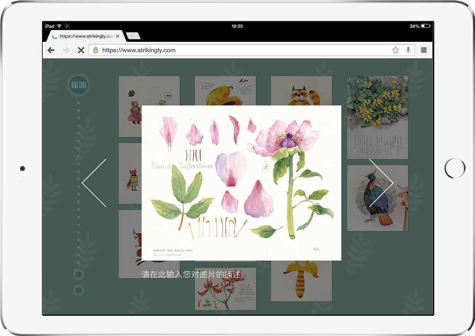Screen dimensions: 475x336
Task: Open the red flower sketch thumbnail at bottom
Action: [225, 289]
